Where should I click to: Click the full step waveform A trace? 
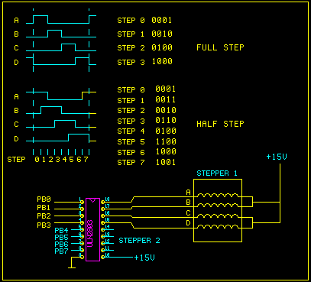(x=61, y=19)
